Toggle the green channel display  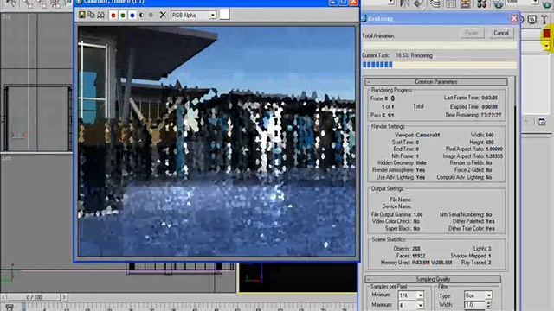(123, 16)
